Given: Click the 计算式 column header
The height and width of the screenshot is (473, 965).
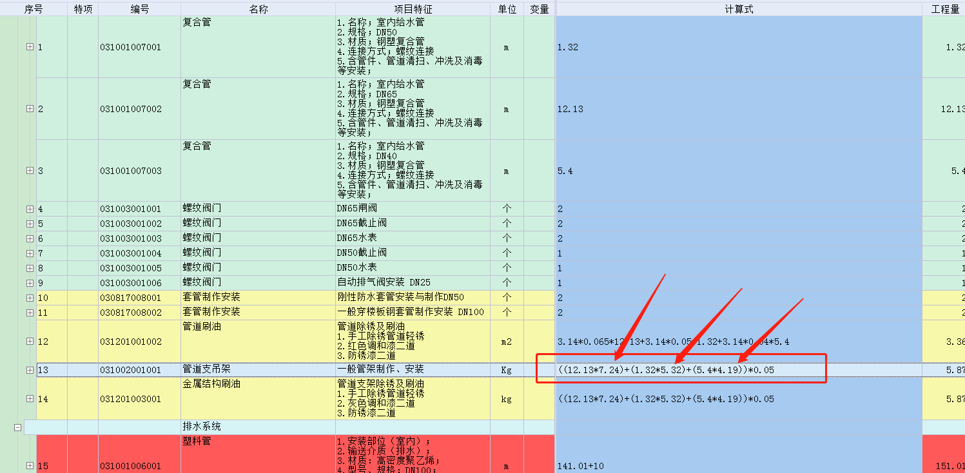Looking at the screenshot, I should coord(739,9).
